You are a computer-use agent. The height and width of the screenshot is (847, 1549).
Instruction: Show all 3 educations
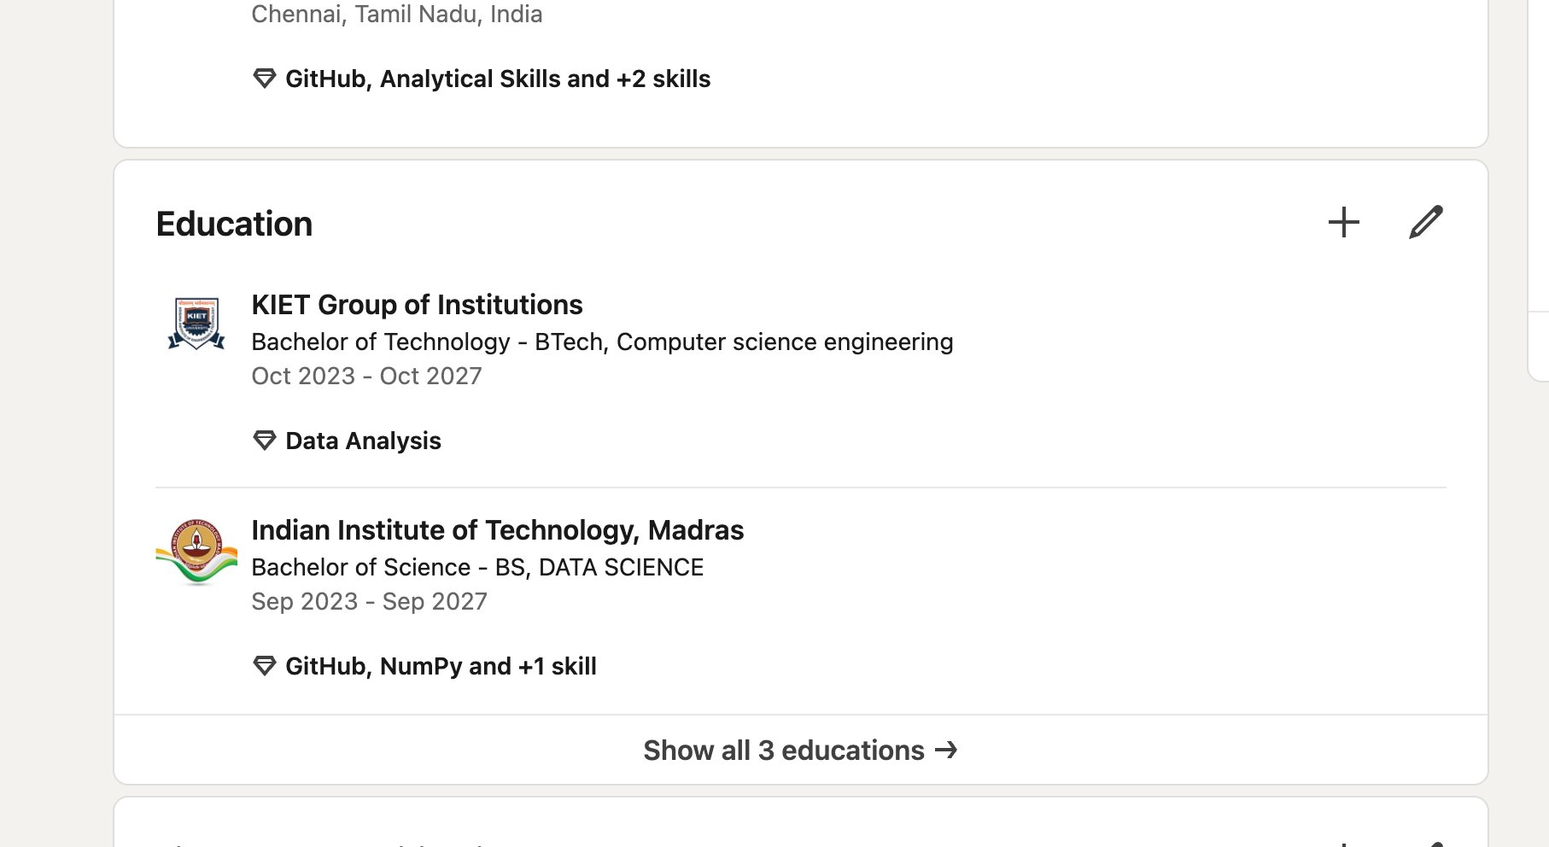click(x=783, y=750)
